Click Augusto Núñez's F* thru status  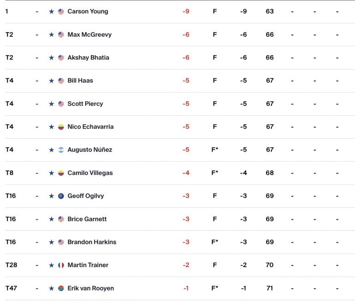pyautogui.click(x=215, y=150)
